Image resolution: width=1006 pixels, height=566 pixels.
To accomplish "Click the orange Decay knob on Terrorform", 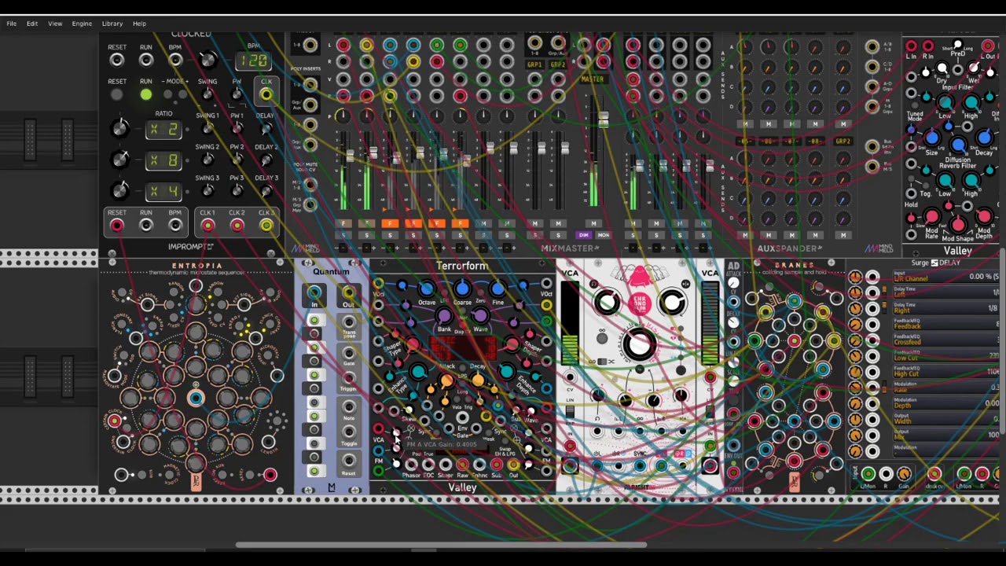I will [x=478, y=380].
